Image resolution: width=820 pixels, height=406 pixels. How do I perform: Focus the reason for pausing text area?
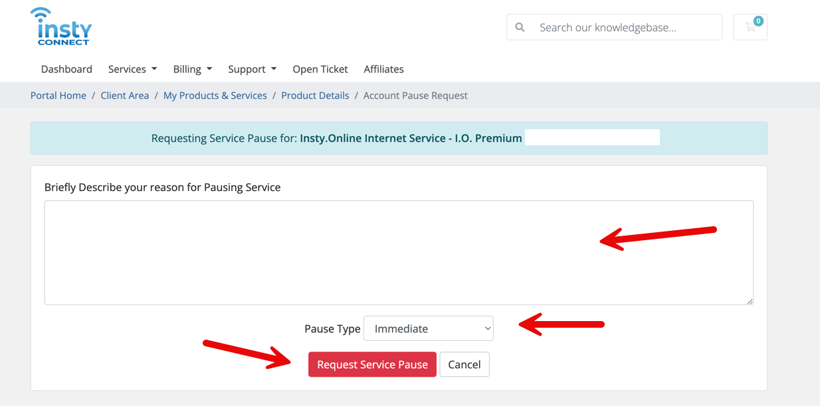coord(332,252)
